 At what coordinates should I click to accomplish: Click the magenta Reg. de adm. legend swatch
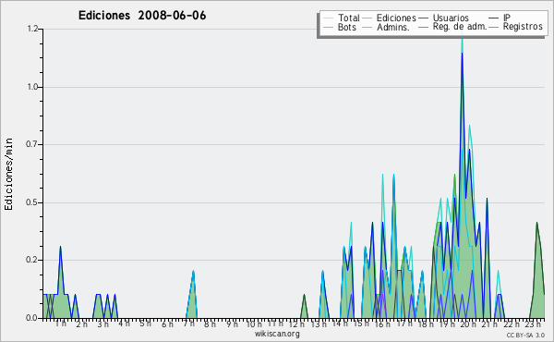tap(423, 27)
